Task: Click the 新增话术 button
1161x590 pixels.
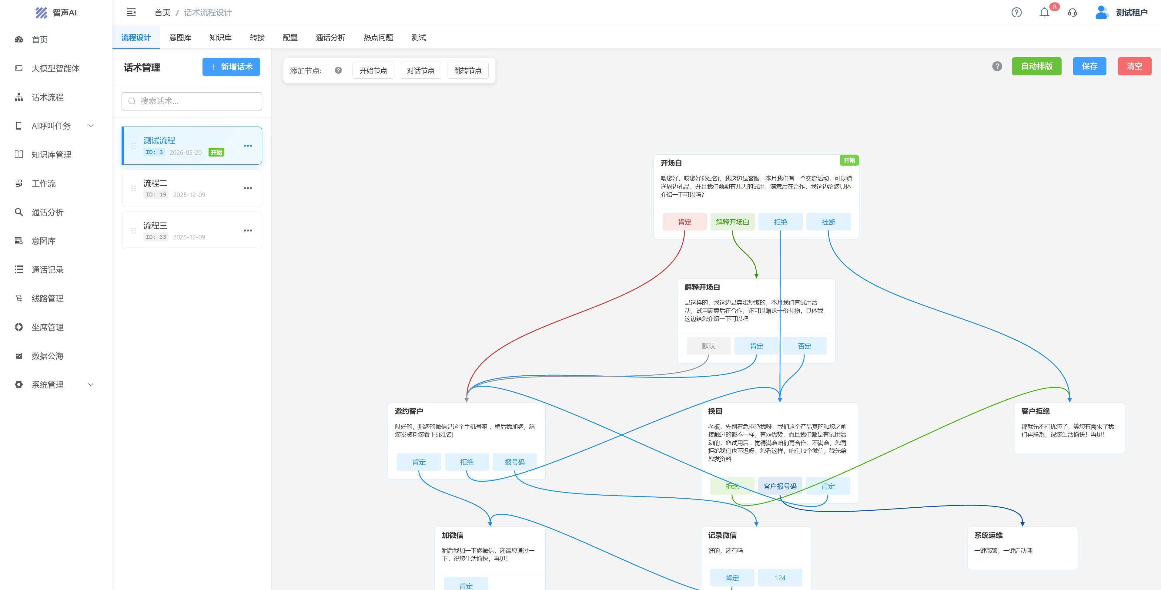Action: [x=231, y=67]
